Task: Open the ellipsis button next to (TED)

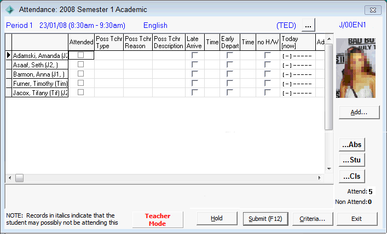Action: tap(308, 25)
